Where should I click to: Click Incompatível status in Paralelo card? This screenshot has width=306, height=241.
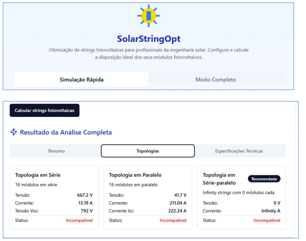pyautogui.click(x=173, y=220)
